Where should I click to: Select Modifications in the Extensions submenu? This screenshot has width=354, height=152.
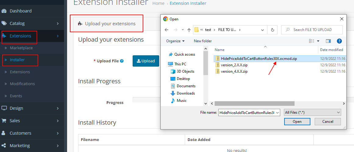click(22, 84)
